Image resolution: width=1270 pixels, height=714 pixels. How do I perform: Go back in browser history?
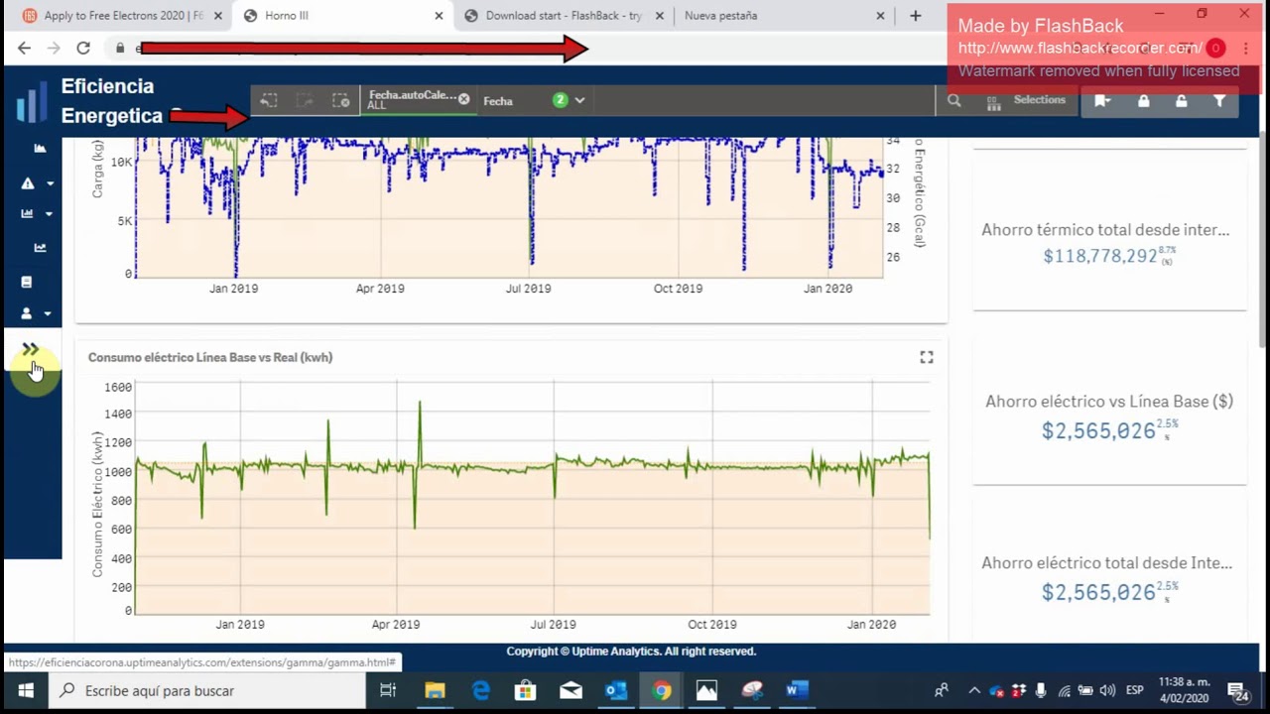24,48
